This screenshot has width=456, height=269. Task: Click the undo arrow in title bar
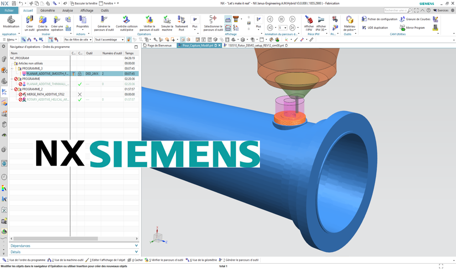point(21,3)
